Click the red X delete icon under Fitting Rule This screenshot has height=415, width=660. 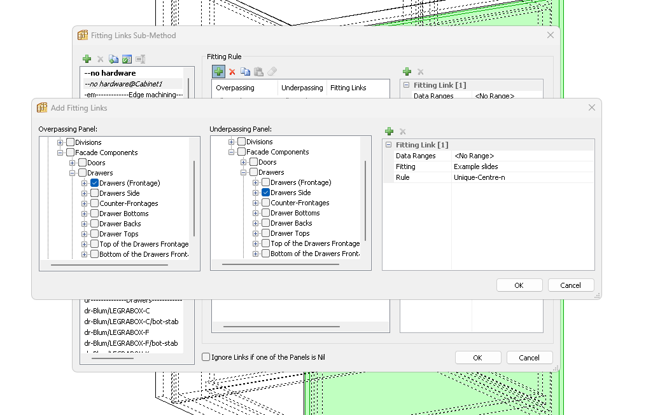(x=232, y=72)
